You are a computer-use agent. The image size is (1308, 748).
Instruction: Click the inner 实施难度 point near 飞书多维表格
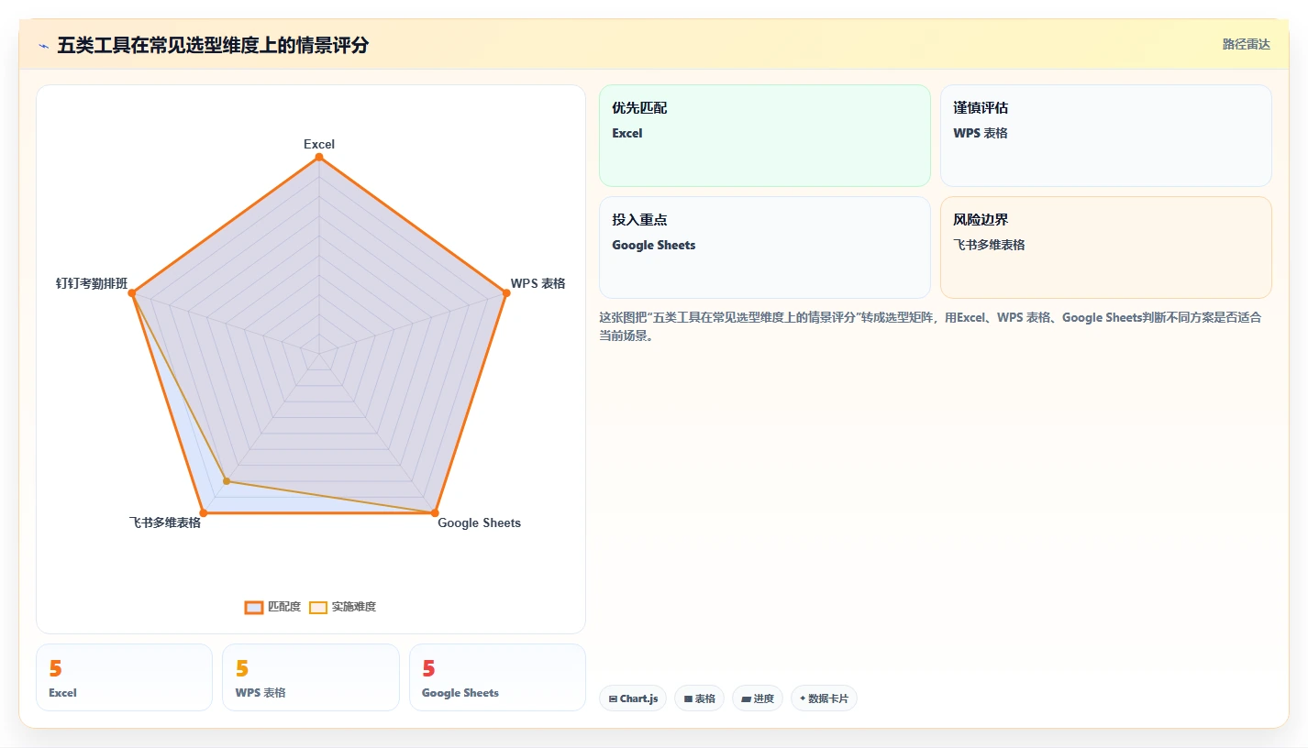(227, 480)
